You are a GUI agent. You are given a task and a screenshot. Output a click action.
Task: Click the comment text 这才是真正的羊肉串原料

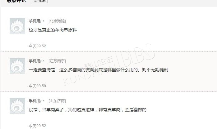(53, 30)
